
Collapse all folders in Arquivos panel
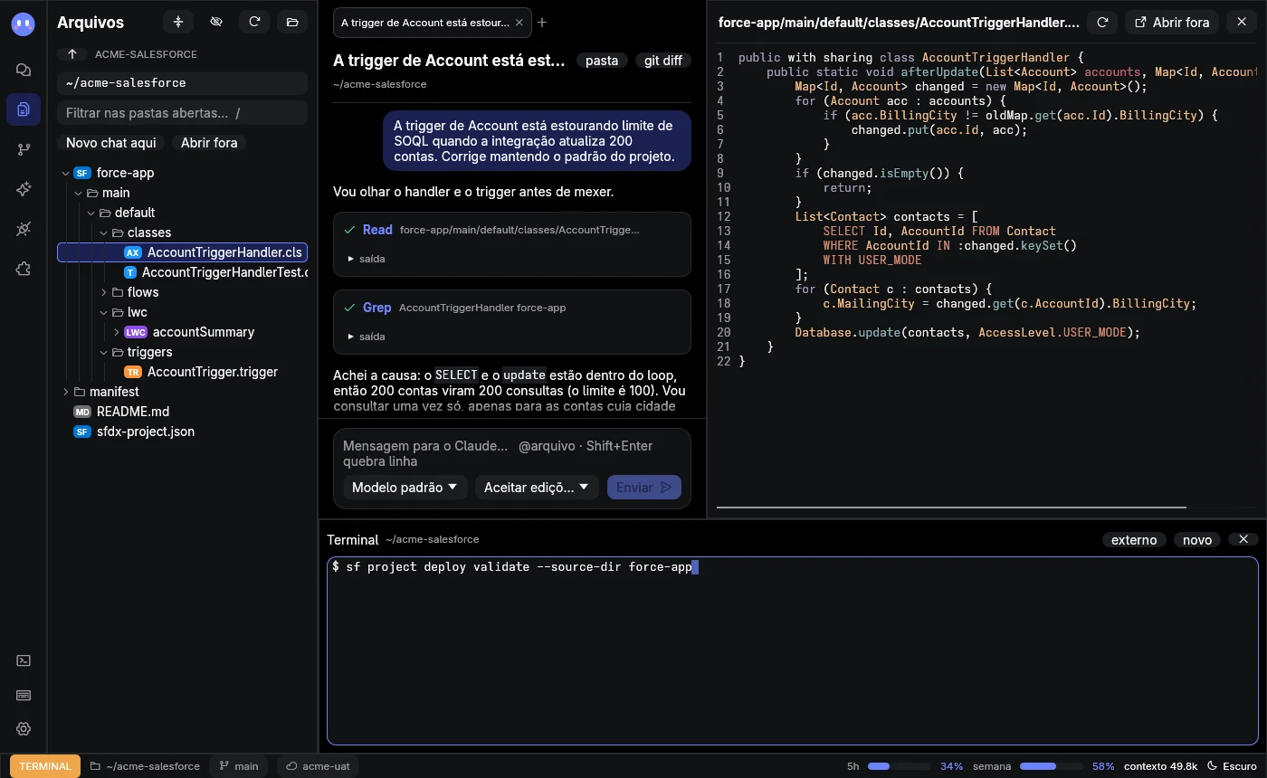[178, 22]
